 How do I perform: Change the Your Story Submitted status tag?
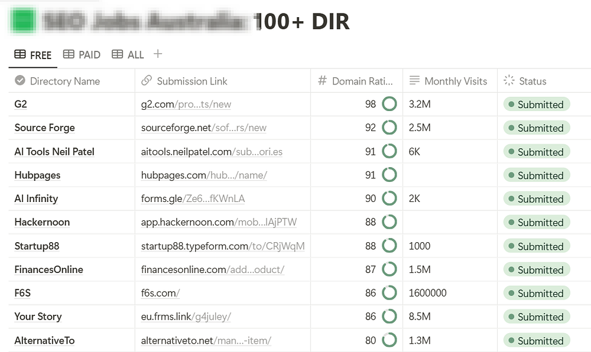[537, 317]
